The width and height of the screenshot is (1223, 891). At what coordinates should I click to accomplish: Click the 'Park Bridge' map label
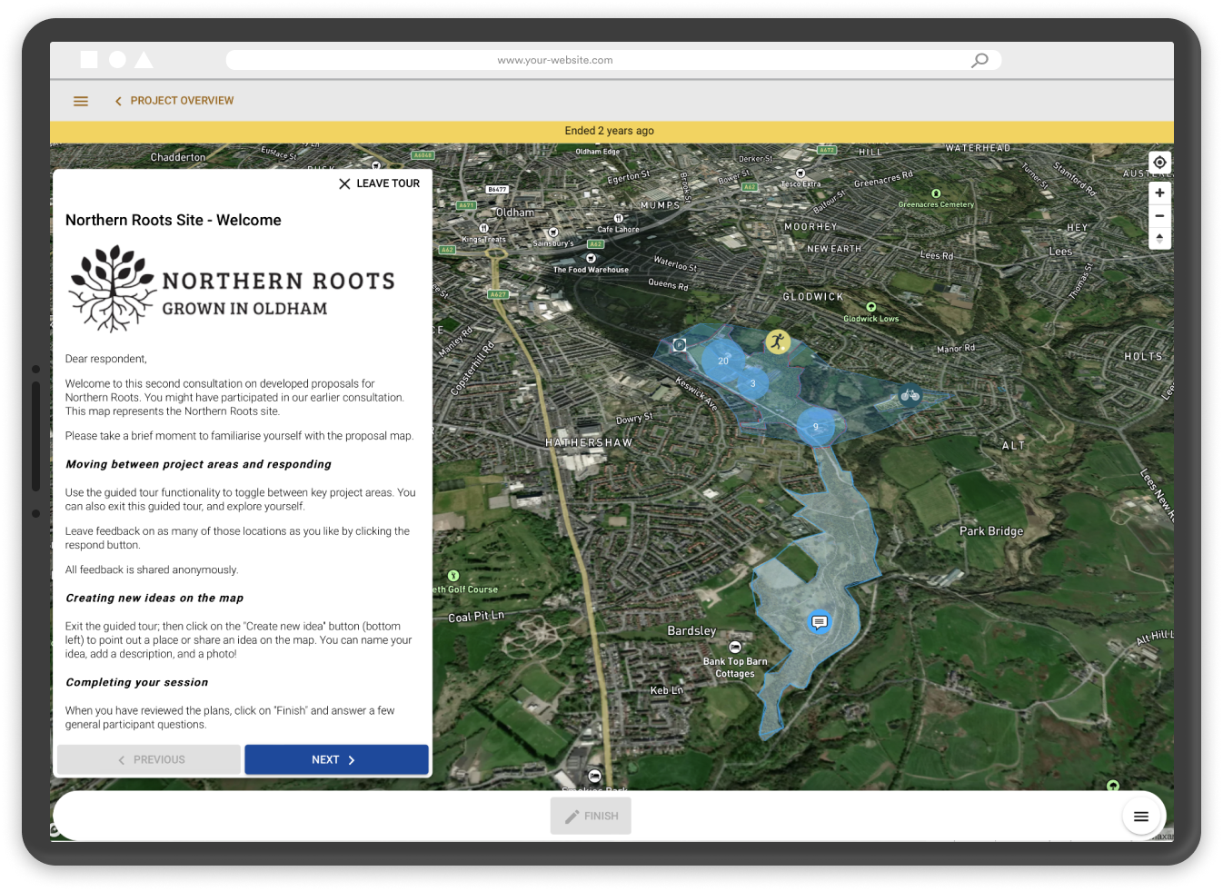pyautogui.click(x=991, y=531)
